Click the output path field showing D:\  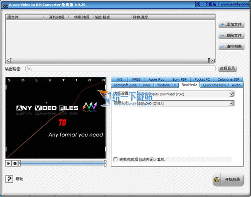(120, 69)
